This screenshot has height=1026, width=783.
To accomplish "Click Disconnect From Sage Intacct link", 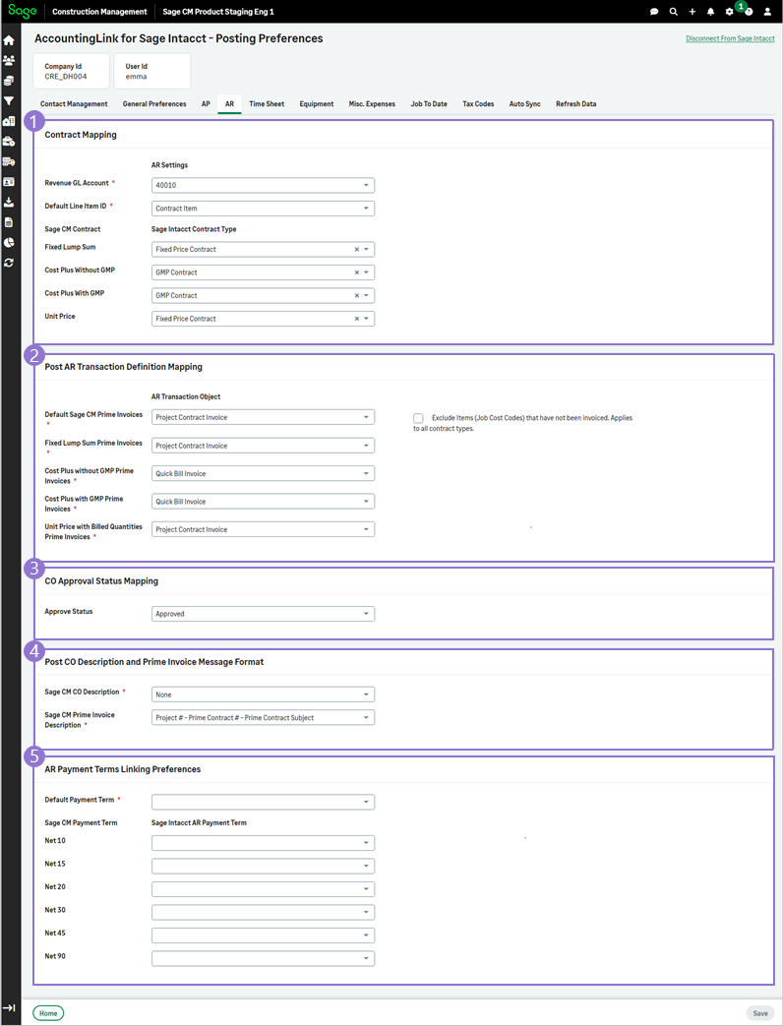I will [x=729, y=39].
